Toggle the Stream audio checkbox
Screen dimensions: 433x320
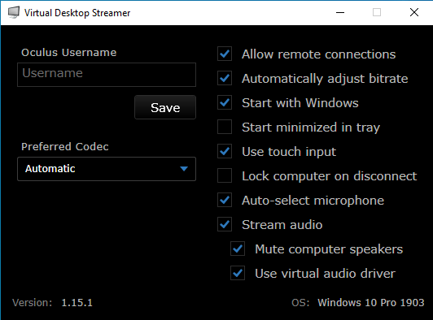pos(225,224)
